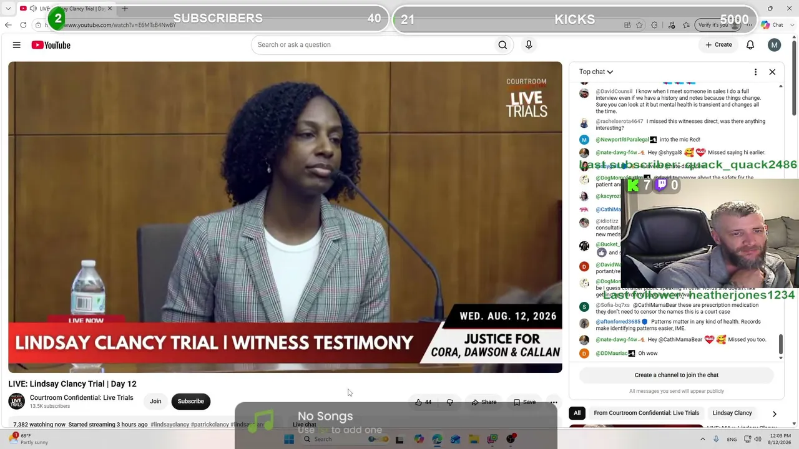Image resolution: width=799 pixels, height=449 pixels.
Task: Open browser Settings and more menu
Action: point(749,25)
